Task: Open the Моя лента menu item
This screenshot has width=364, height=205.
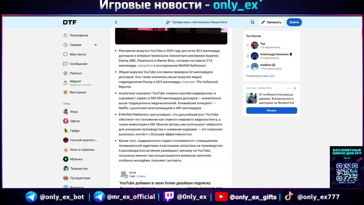Action: pyautogui.click(x=78, y=54)
